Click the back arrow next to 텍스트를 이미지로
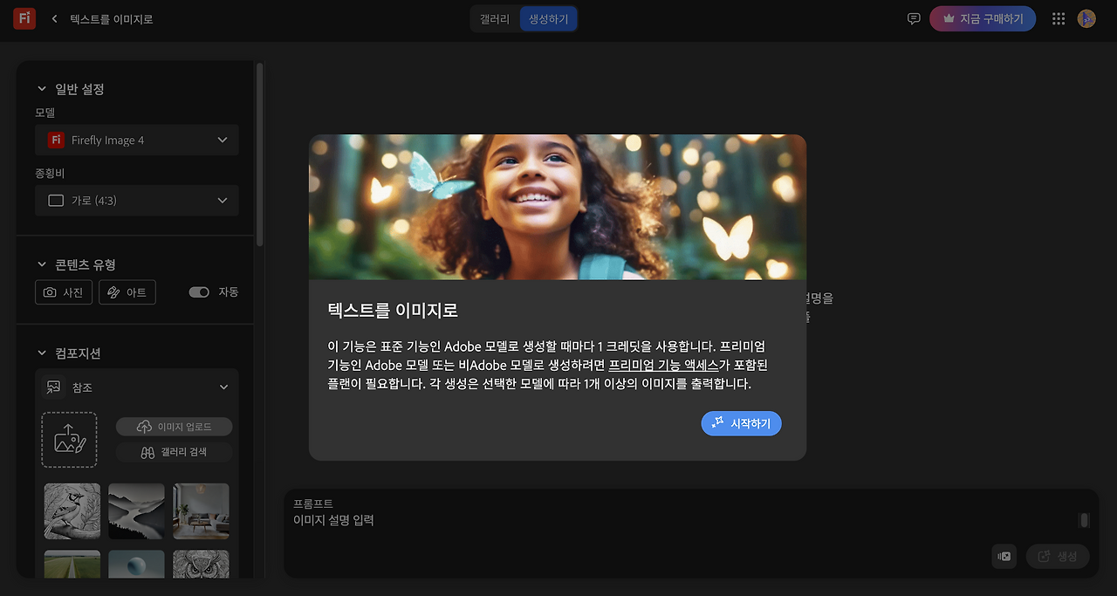This screenshot has width=1117, height=596. 52,17
